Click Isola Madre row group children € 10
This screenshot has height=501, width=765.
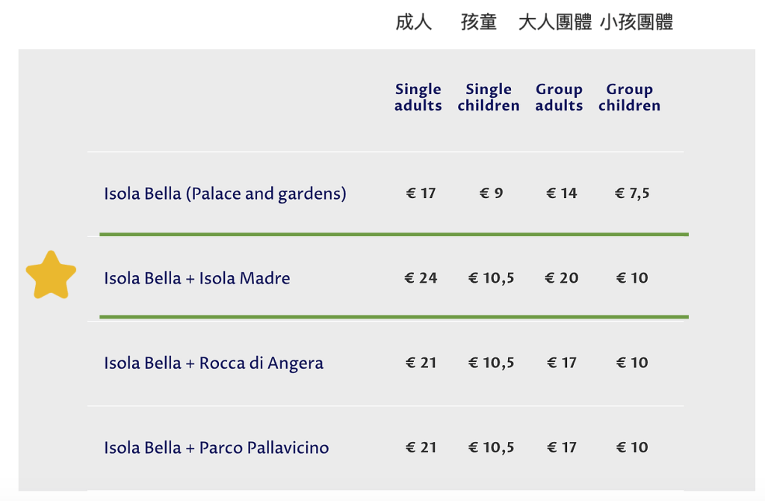(x=632, y=278)
